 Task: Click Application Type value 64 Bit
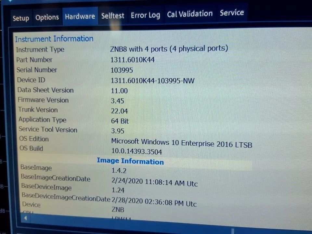120,121
